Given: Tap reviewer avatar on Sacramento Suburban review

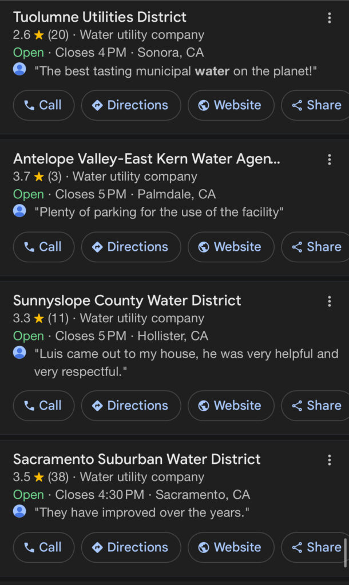Looking at the screenshot, I should click(x=19, y=511).
